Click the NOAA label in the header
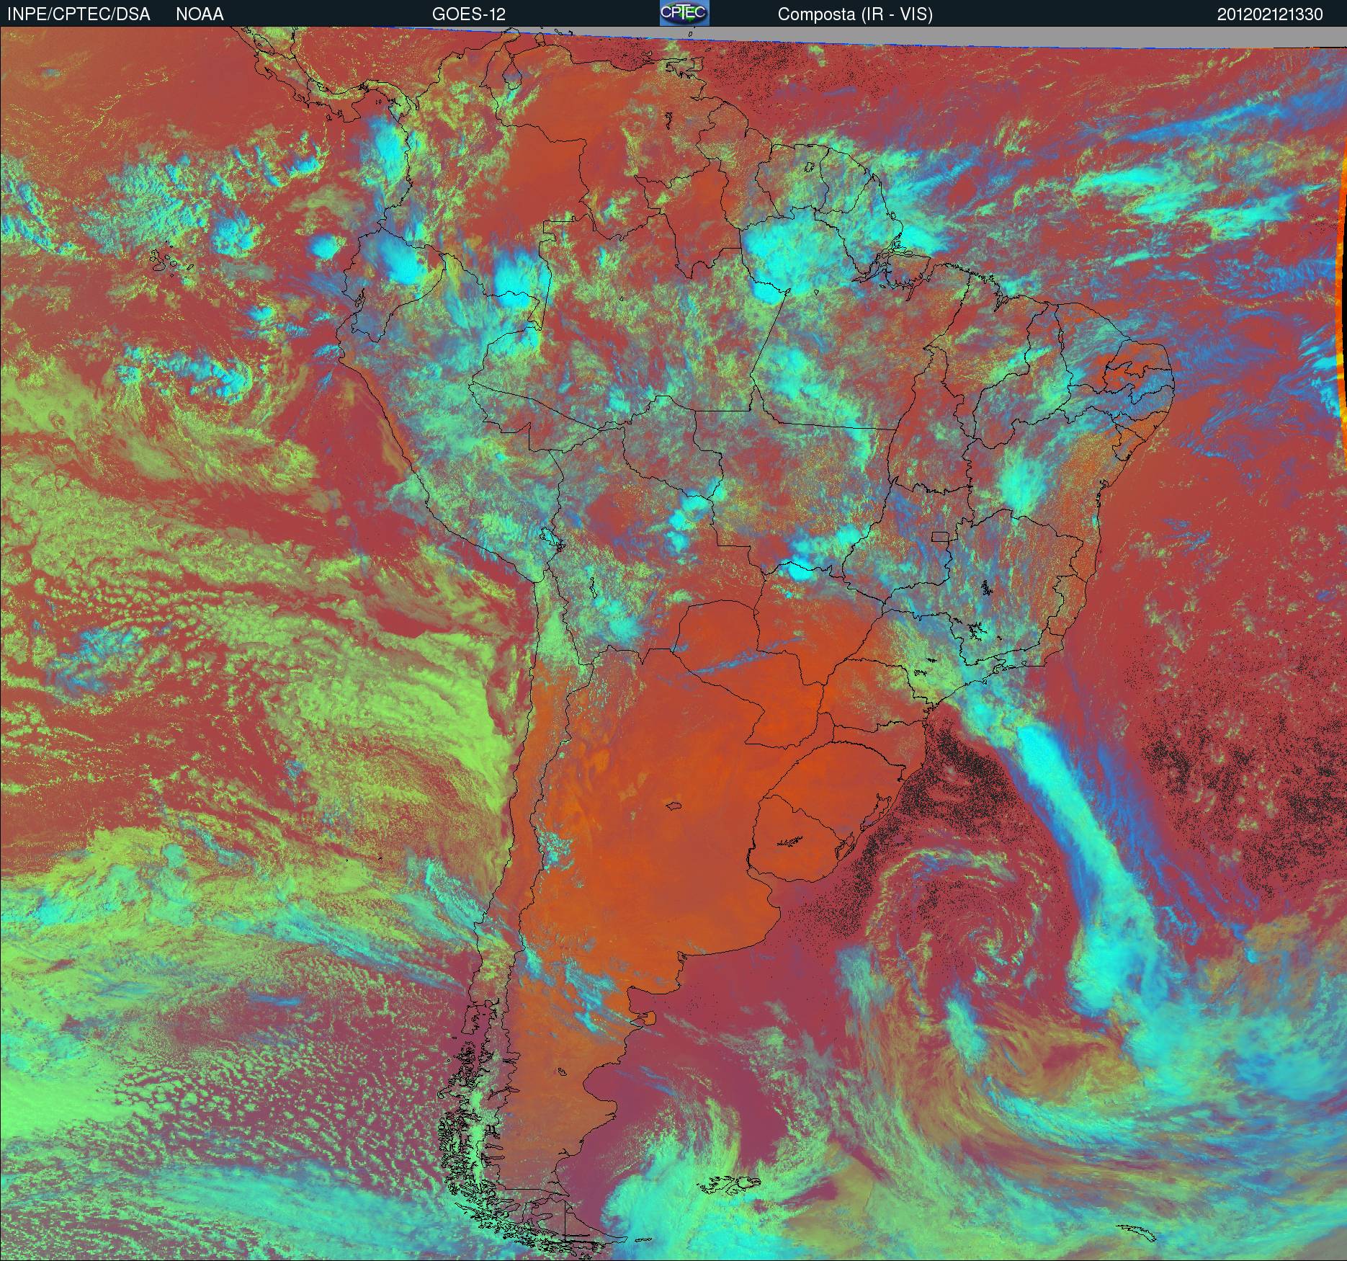Image resolution: width=1347 pixels, height=1261 pixels. tap(200, 14)
